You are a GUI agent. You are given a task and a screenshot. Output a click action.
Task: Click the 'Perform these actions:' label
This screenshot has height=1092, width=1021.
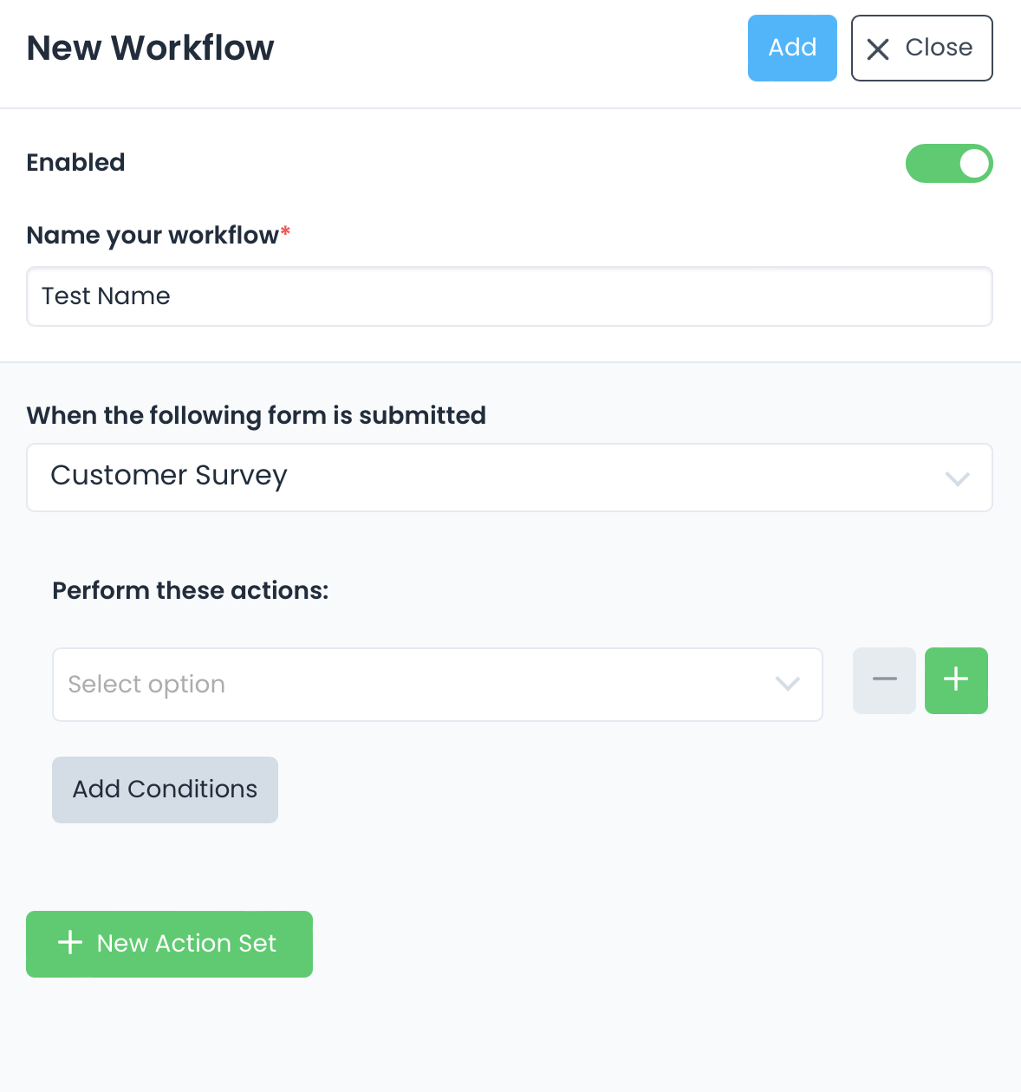[x=191, y=590]
